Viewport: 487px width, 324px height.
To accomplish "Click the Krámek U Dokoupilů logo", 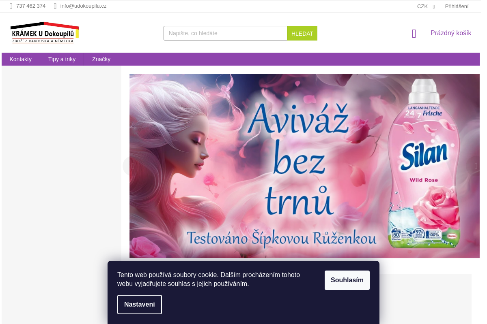I will (x=45, y=33).
